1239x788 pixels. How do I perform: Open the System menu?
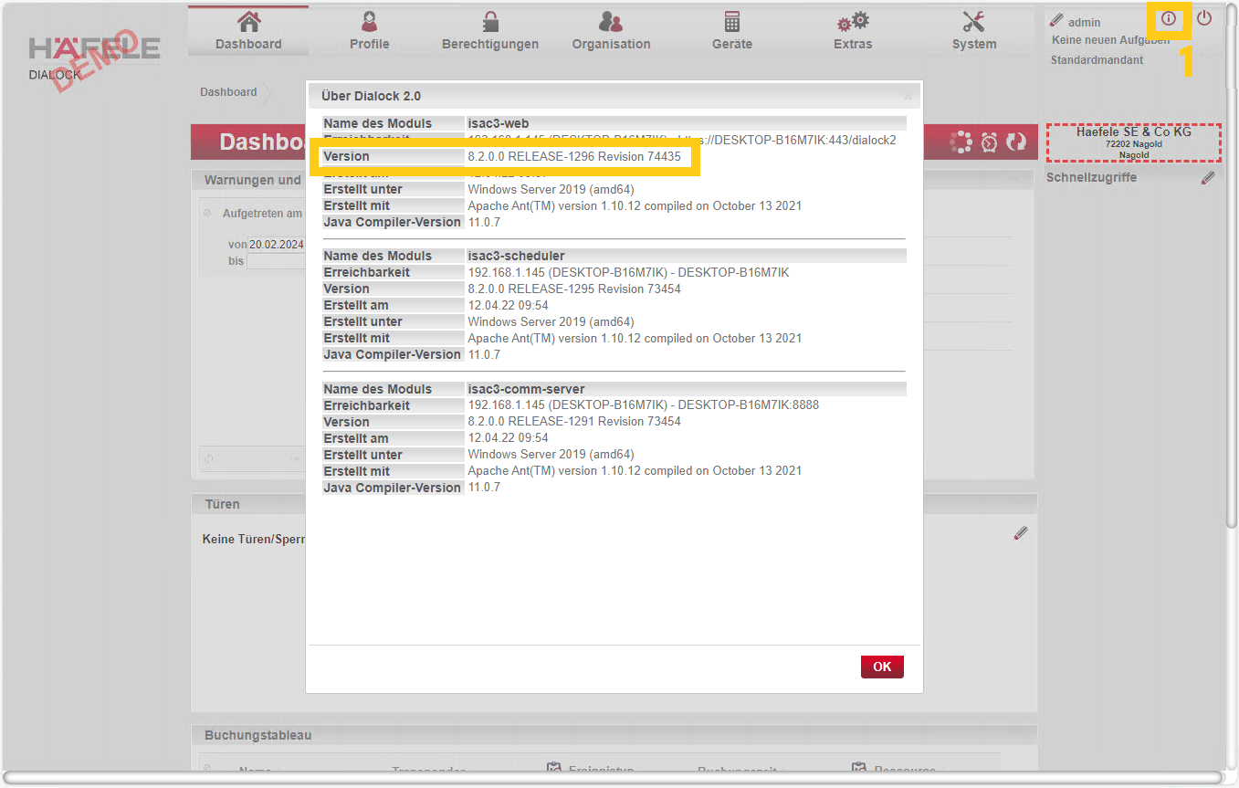point(973,31)
